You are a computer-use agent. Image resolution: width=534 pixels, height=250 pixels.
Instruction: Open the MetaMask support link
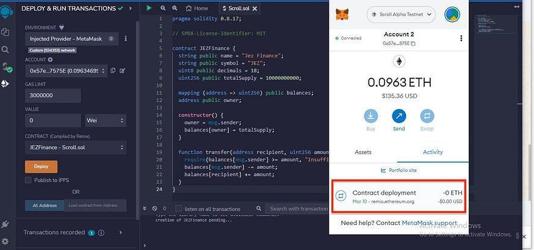[430, 223]
